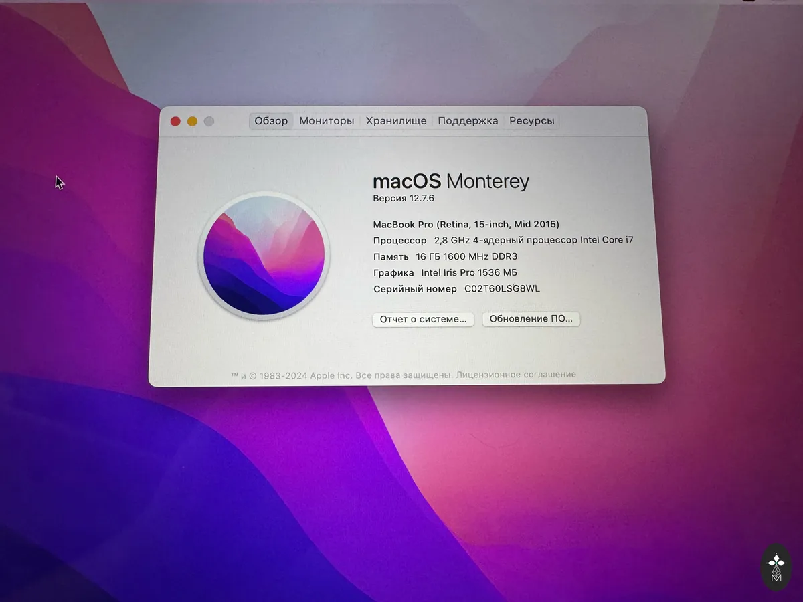Click the Графика label
Viewport: 803px width, 602px height.
click(393, 272)
